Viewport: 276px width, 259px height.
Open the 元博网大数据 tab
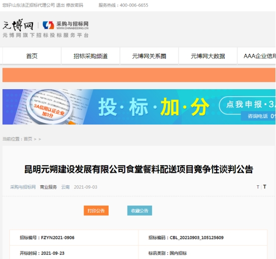point(208,56)
